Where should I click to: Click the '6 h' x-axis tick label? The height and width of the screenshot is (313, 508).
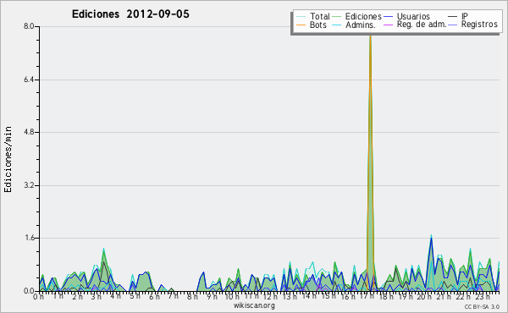154,297
